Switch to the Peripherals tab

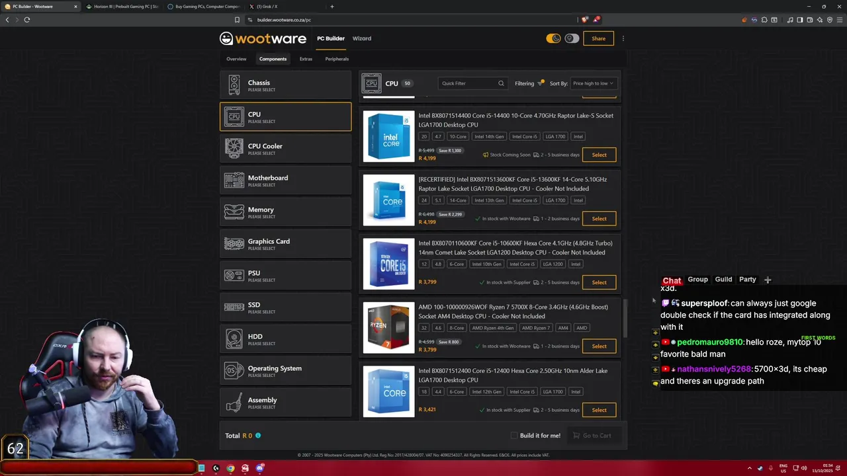[x=337, y=59]
